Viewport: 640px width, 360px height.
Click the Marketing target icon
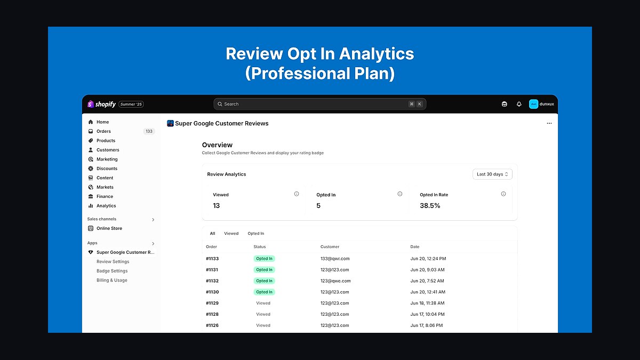[x=91, y=159]
